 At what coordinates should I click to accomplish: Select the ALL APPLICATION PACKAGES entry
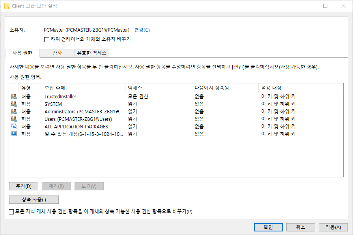tap(176, 126)
